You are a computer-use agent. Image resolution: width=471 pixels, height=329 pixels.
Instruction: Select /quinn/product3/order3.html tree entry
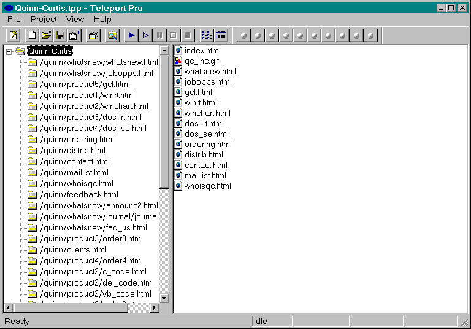(91, 239)
